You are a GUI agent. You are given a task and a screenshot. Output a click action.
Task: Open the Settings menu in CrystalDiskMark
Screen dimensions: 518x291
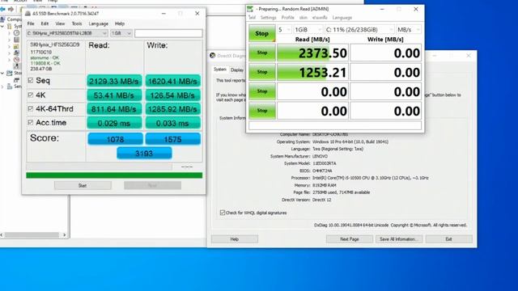tap(268, 18)
